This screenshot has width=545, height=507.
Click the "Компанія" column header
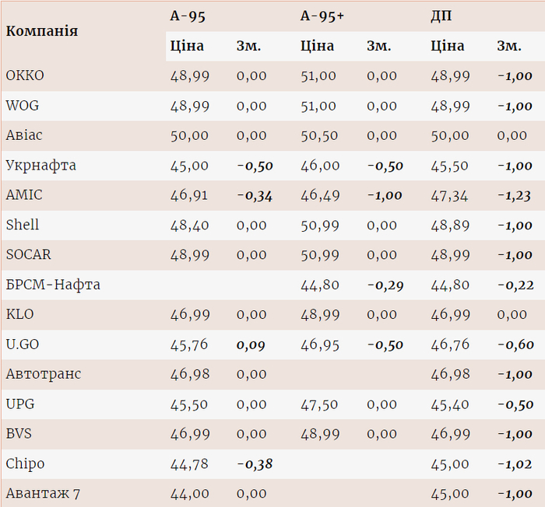(x=42, y=31)
